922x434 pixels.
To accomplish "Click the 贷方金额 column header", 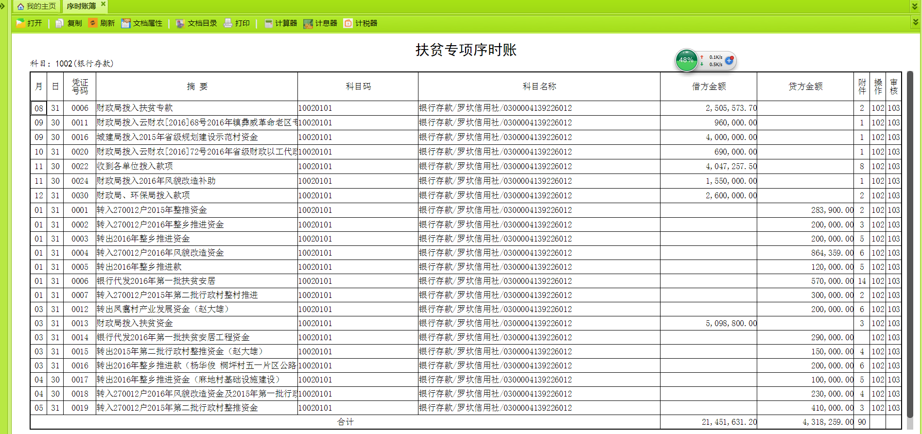I will point(805,87).
